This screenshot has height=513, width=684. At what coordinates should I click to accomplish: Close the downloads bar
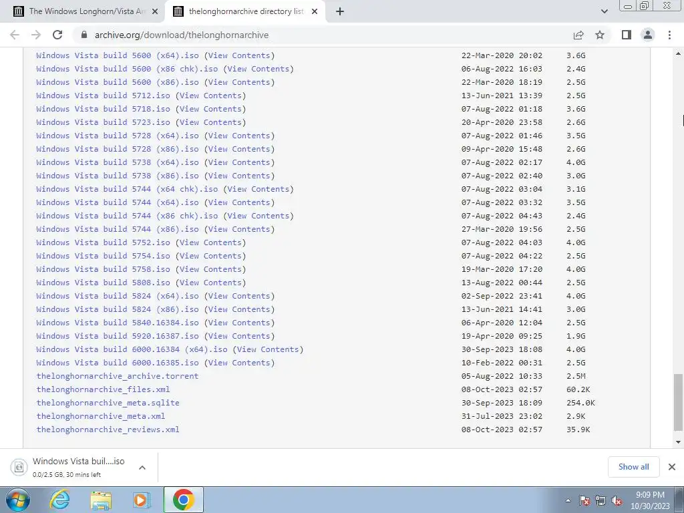tap(672, 467)
